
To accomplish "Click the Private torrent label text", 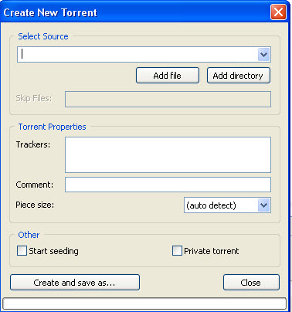I will [x=212, y=251].
